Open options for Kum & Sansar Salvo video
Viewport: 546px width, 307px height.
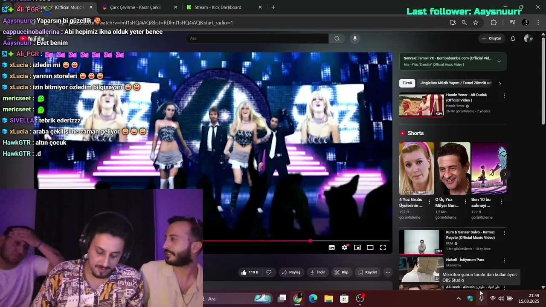(x=504, y=233)
